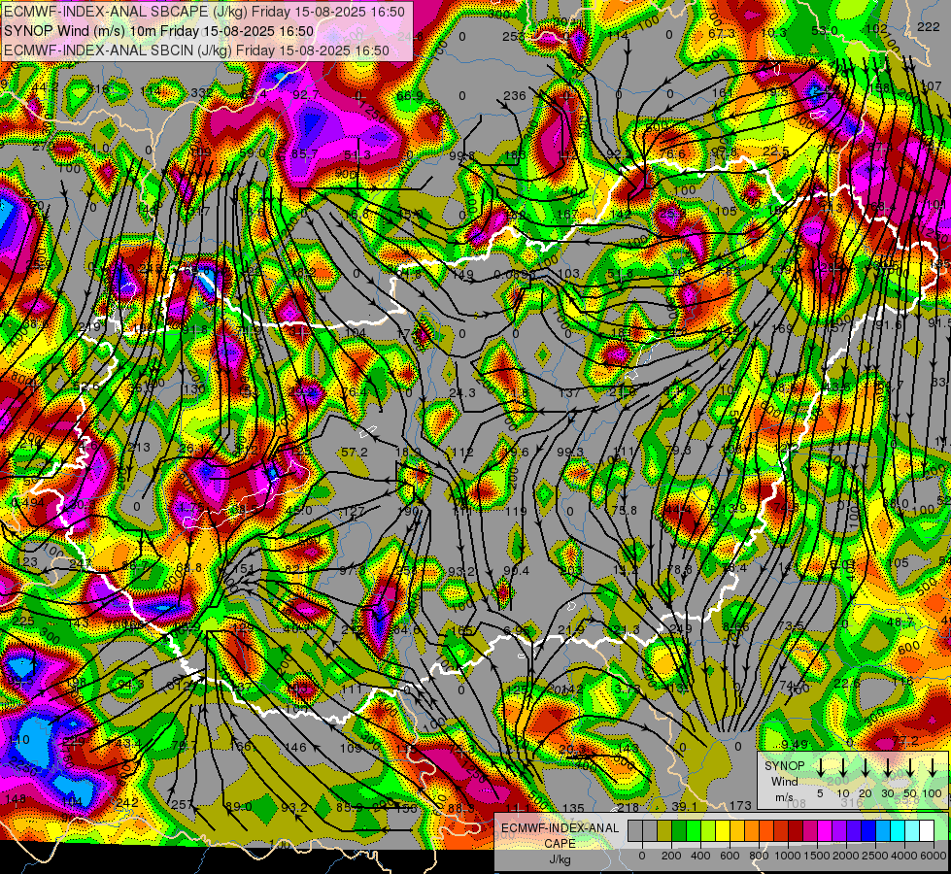The image size is (951, 874).
Task: Click the station value 99.3
Action: coord(570,453)
